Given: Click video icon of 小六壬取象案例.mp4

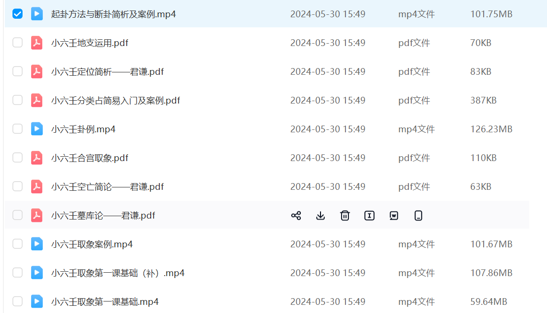Looking at the screenshot, I should coord(37,244).
